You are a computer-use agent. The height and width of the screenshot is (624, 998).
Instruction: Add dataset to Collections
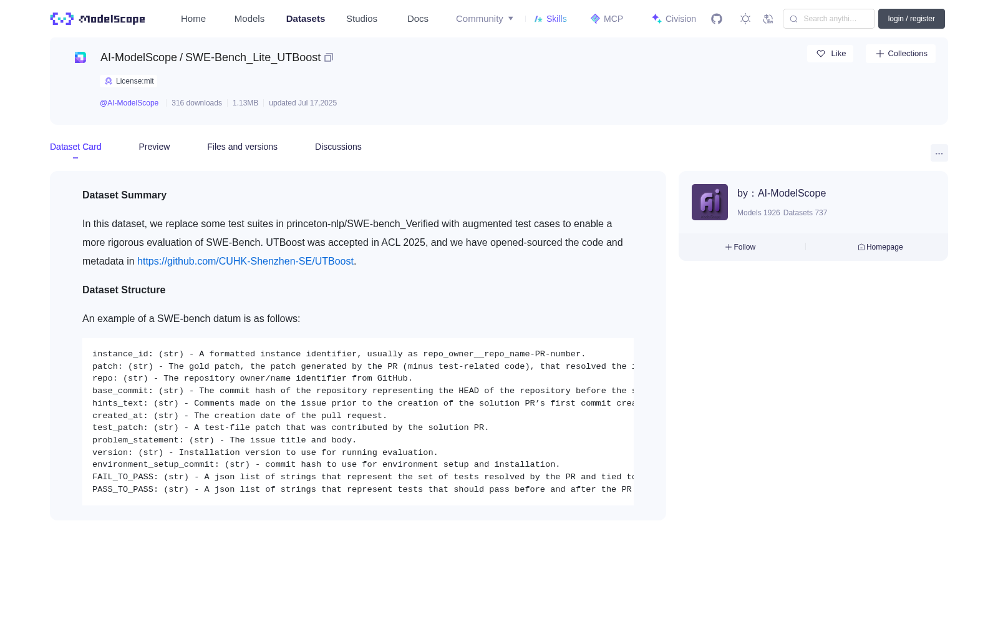pyautogui.click(x=901, y=54)
